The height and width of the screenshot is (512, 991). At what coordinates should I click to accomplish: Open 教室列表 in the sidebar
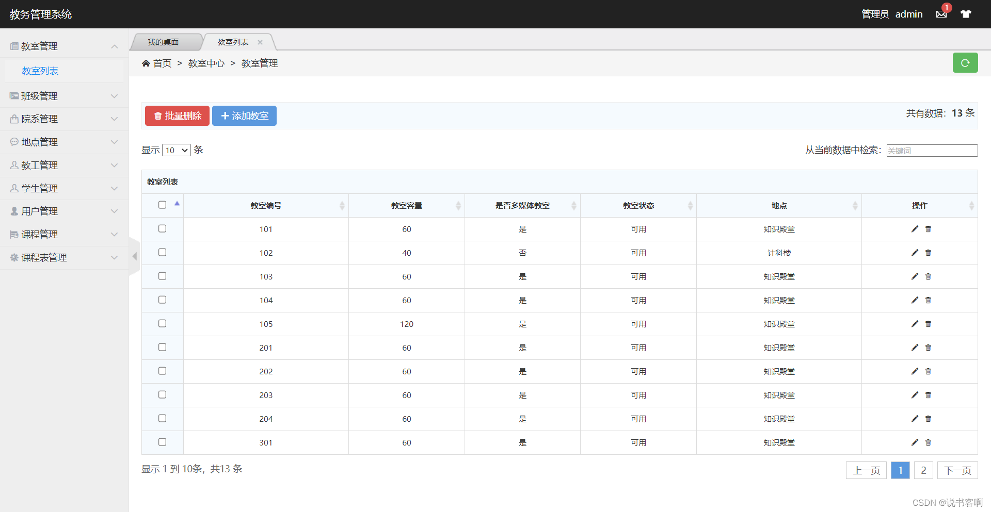tap(40, 71)
